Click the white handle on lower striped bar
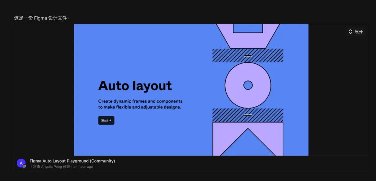 point(248,115)
